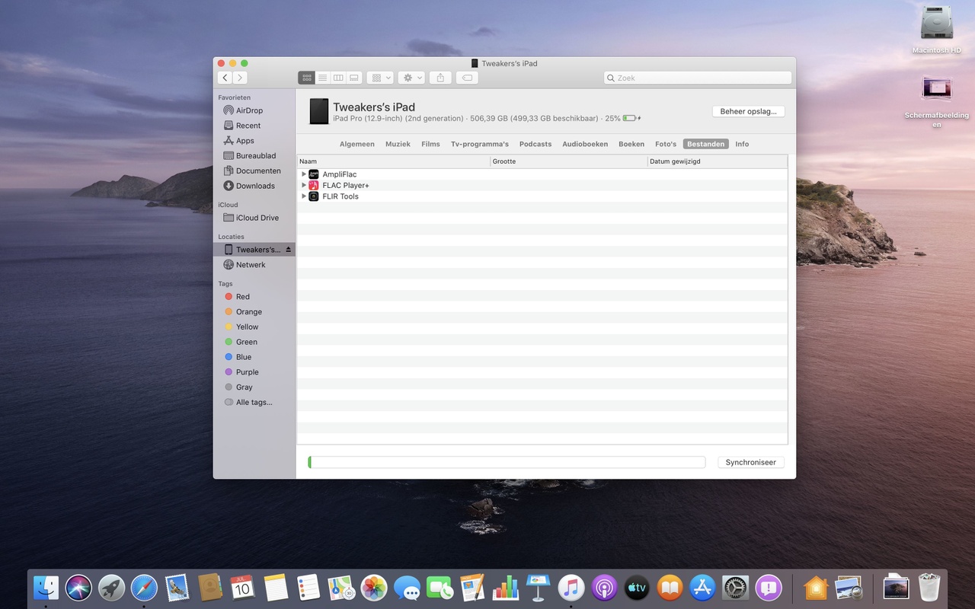Click the Synchroniseer button
The width and height of the screenshot is (975, 609).
(751, 462)
